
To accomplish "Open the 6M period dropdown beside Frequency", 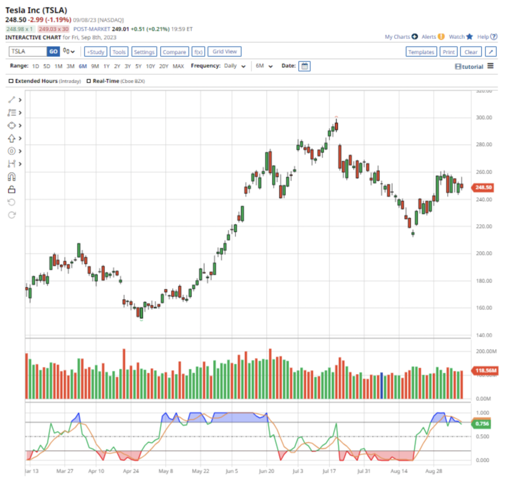I will (x=264, y=66).
